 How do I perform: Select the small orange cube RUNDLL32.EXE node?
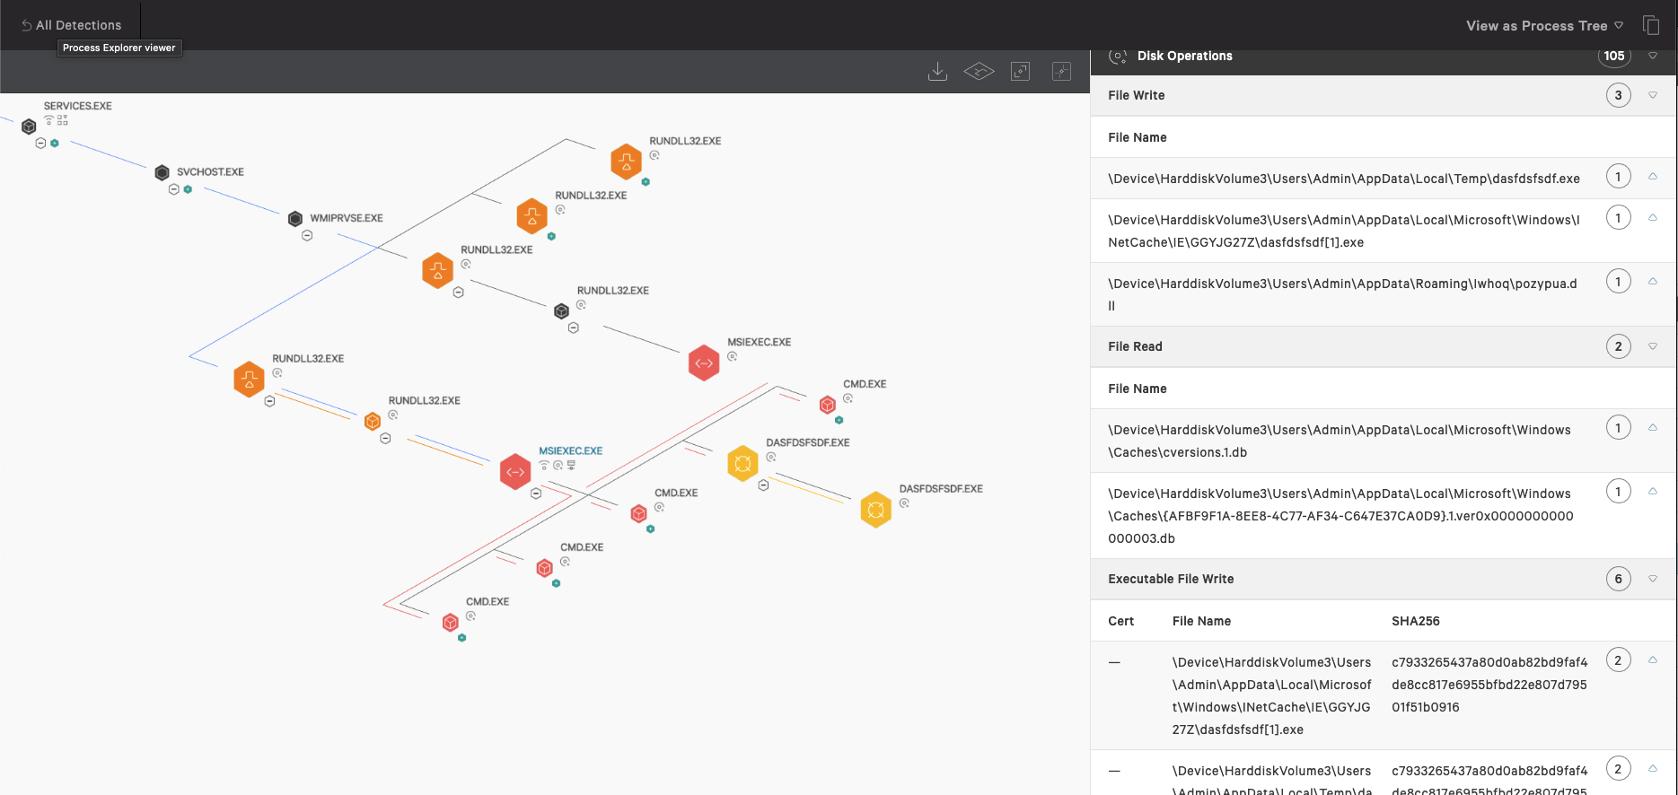click(373, 422)
